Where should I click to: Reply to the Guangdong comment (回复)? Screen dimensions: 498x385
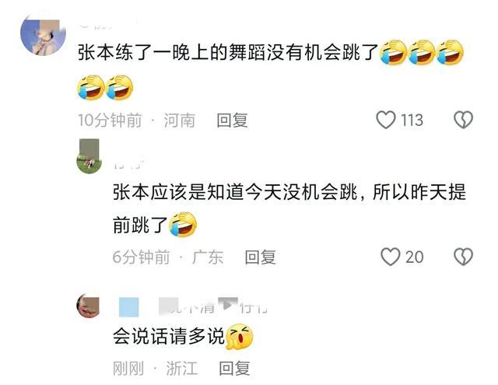pyautogui.click(x=260, y=257)
